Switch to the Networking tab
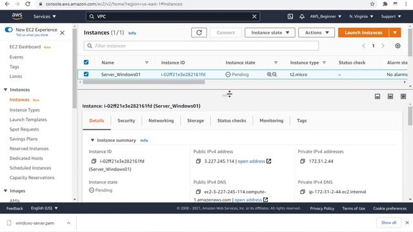 click(x=161, y=121)
